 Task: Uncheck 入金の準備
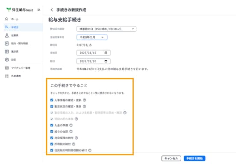click(52, 125)
